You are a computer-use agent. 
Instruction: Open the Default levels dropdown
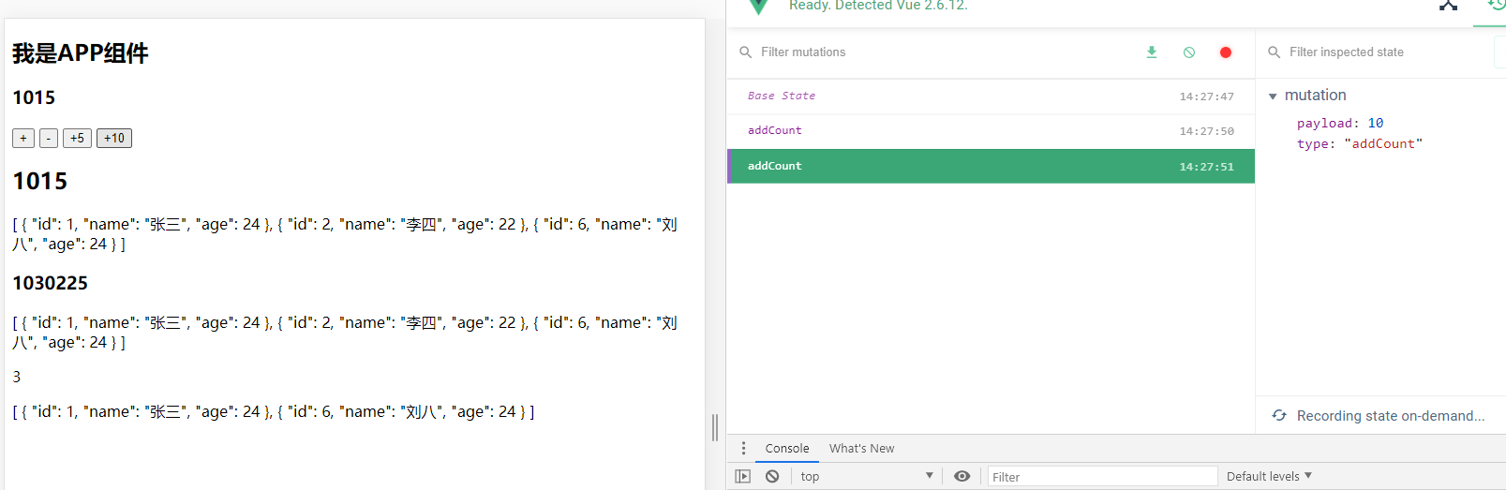point(1269,476)
